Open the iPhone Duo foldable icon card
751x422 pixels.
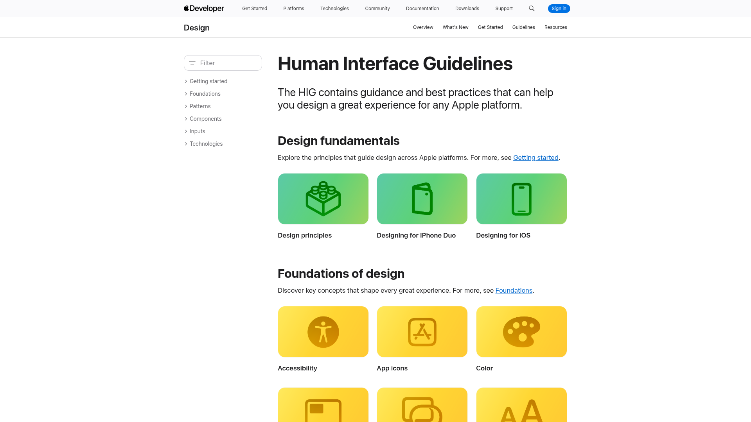click(422, 199)
